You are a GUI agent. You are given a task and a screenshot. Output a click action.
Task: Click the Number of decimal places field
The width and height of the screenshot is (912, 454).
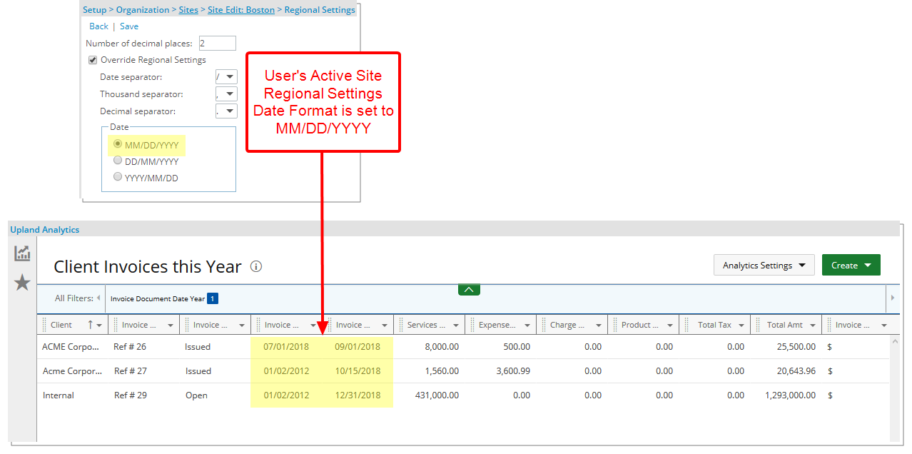(x=217, y=44)
